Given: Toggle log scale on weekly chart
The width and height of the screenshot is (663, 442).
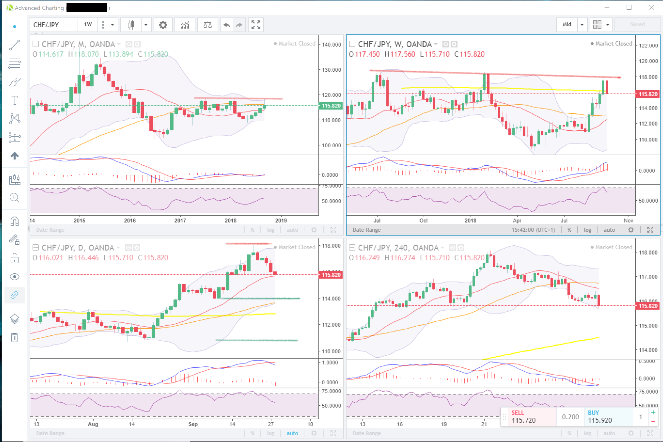Looking at the screenshot, I should tap(588, 230).
